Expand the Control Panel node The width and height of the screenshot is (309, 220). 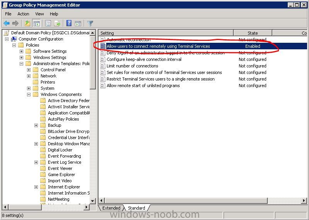(x=29, y=70)
